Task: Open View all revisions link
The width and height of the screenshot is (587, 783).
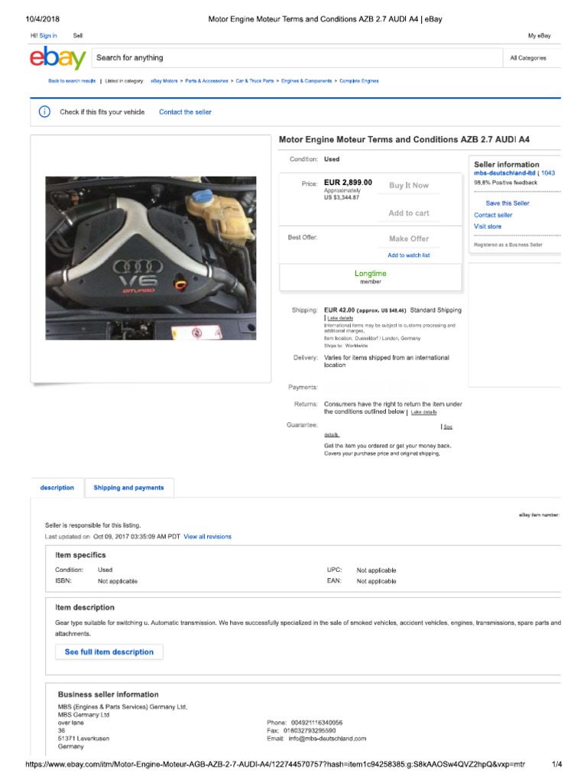Action: (208, 537)
